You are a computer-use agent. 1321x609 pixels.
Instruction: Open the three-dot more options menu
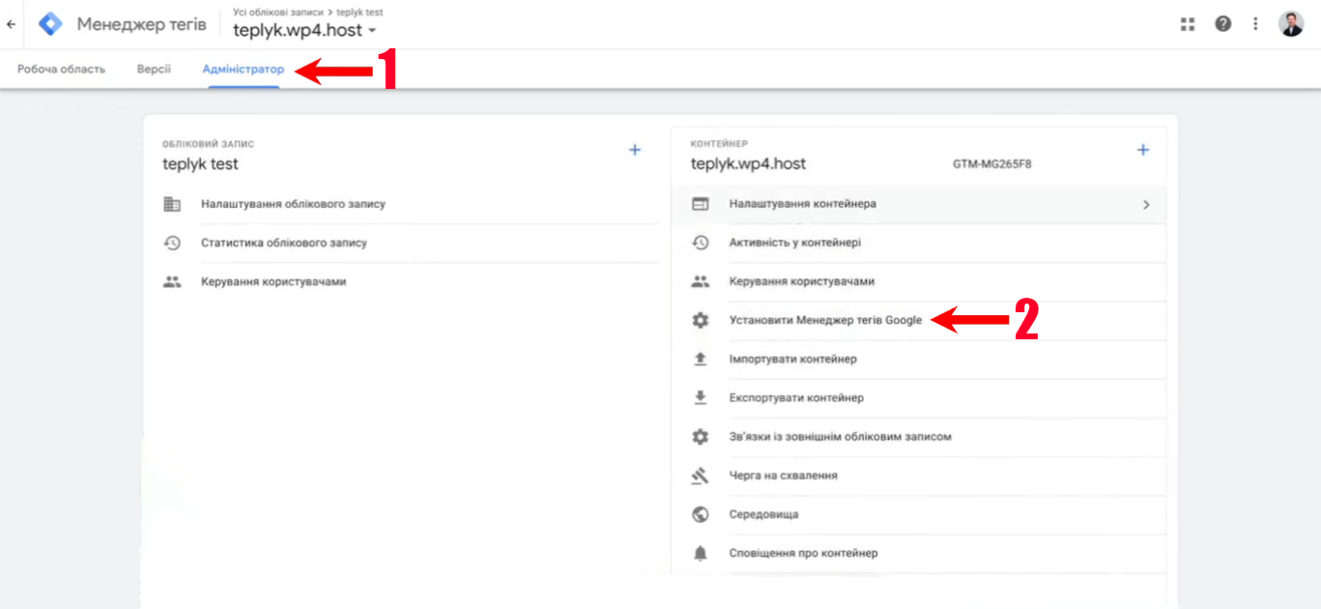click(1255, 24)
